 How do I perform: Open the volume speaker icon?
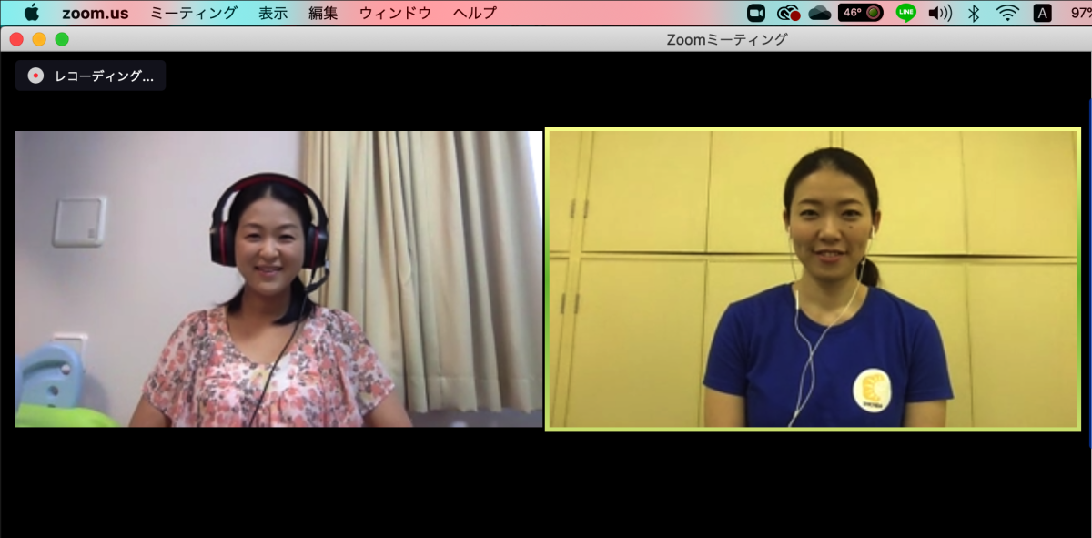tap(939, 13)
